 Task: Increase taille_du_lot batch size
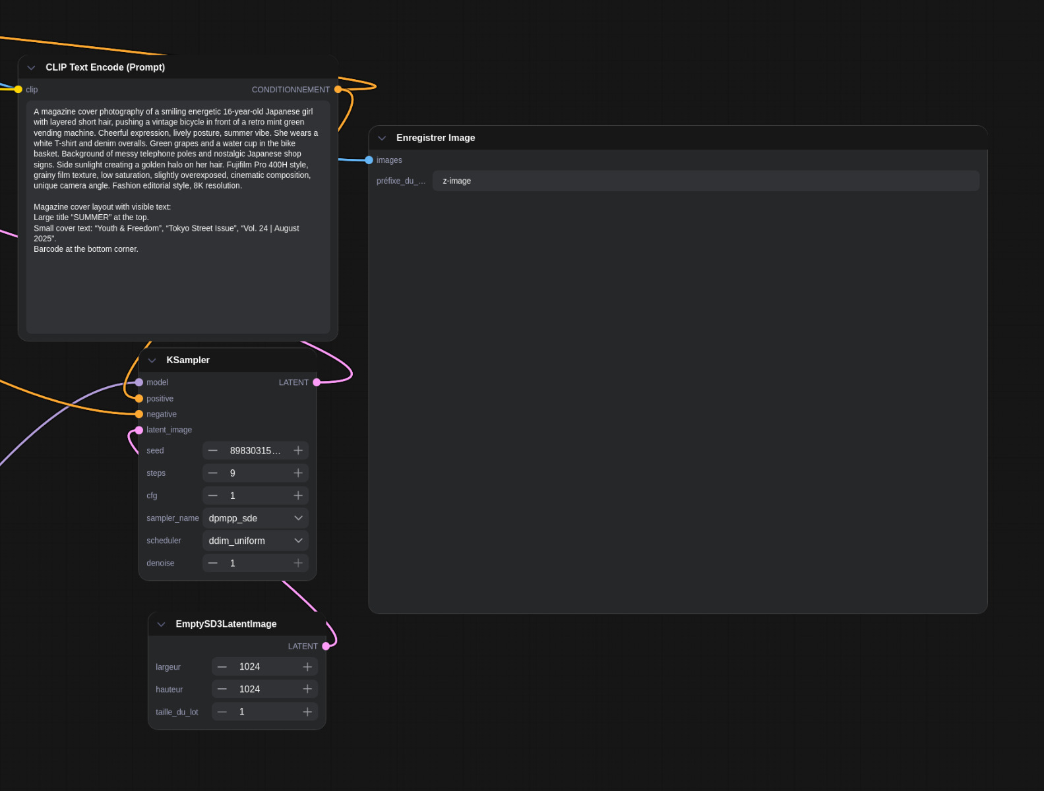pos(307,712)
